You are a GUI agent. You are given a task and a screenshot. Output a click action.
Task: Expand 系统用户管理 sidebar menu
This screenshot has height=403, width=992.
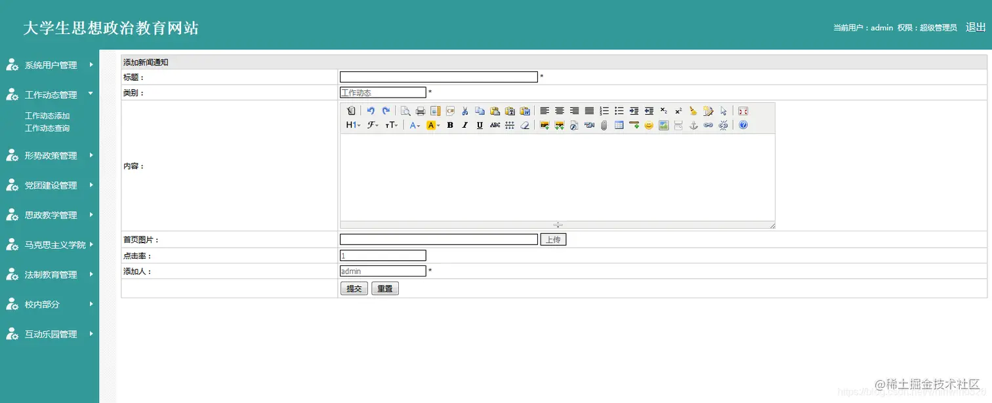(50, 65)
